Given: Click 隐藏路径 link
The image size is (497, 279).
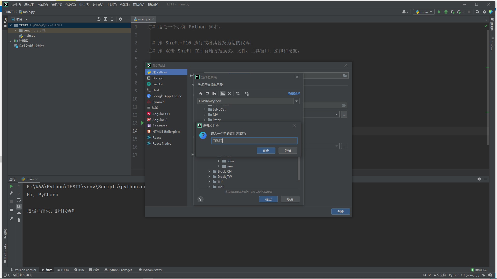Looking at the screenshot, I should coord(294,94).
